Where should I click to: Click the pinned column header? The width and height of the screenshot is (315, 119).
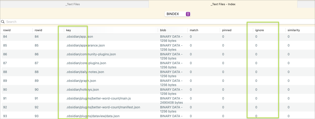pyautogui.click(x=227, y=30)
